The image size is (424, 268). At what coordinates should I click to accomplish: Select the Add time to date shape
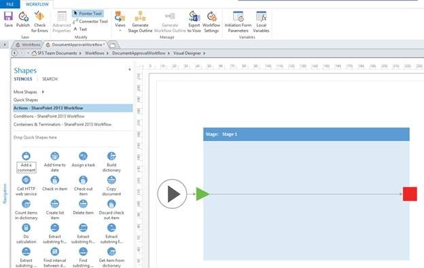54,162
